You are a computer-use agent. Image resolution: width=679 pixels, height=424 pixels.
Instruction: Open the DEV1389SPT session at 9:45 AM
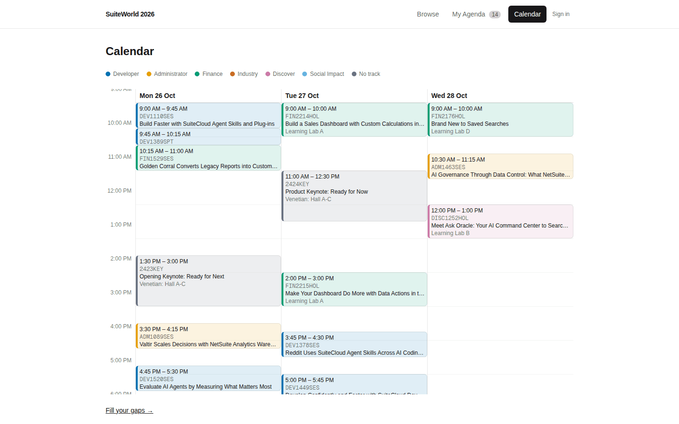(x=208, y=137)
